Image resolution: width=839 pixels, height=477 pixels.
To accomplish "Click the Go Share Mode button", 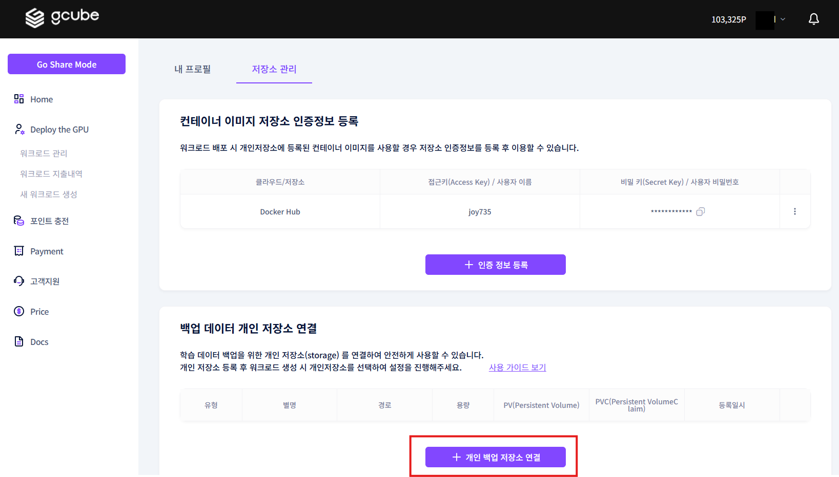I will click(x=66, y=64).
